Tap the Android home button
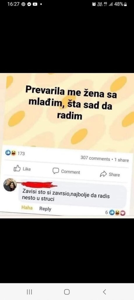Image resolution: width=134 pixels, height=300 pixels. 67,292
